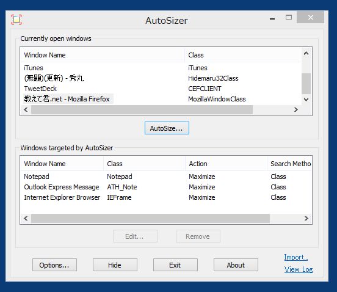Open the Options... dialog
This screenshot has height=292, width=337.
click(x=54, y=265)
